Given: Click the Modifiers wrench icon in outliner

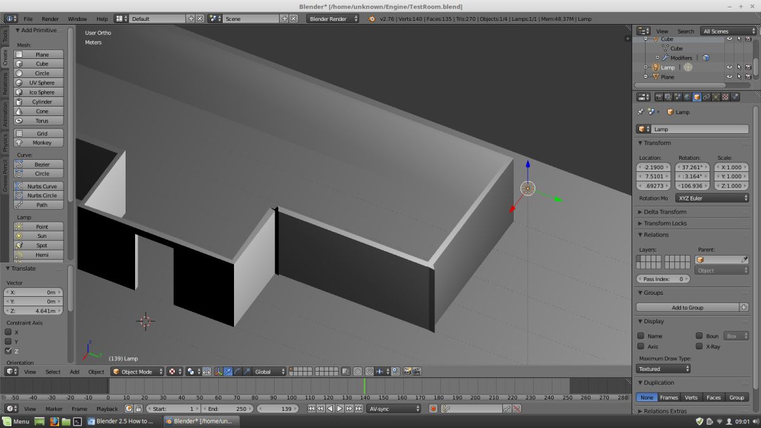Looking at the screenshot, I should coord(665,58).
